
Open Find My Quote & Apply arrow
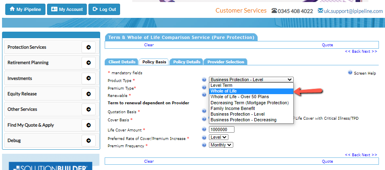coord(88,125)
